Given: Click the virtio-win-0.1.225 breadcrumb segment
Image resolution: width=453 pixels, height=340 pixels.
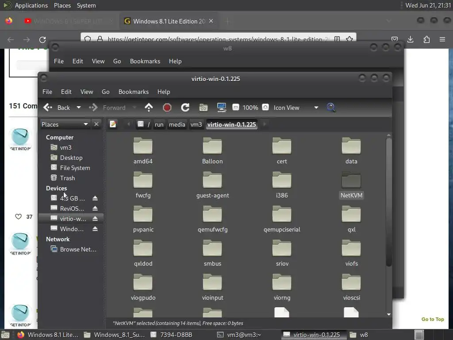Looking at the screenshot, I should click(231, 124).
